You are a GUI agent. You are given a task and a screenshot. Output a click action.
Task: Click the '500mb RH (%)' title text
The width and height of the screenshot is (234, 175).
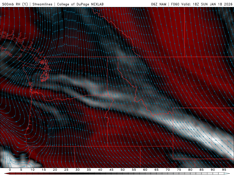pyautogui.click(x=15, y=4)
